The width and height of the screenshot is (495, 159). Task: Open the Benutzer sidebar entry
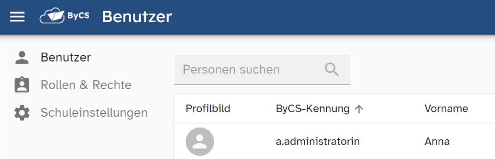pyautogui.click(x=66, y=58)
